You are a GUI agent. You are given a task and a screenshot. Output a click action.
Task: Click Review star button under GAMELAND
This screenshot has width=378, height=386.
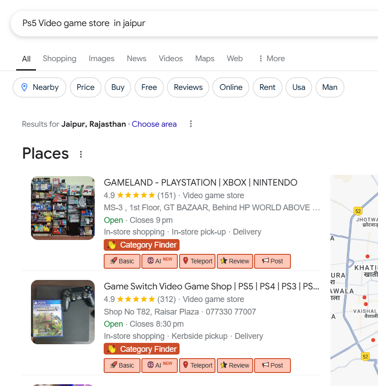click(x=235, y=261)
